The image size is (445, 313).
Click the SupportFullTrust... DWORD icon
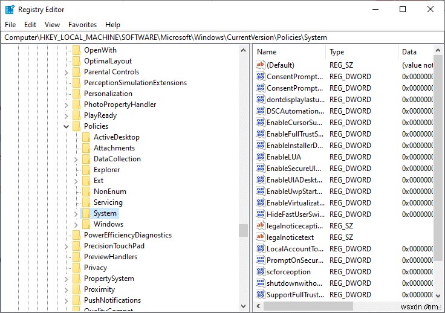tap(260, 294)
